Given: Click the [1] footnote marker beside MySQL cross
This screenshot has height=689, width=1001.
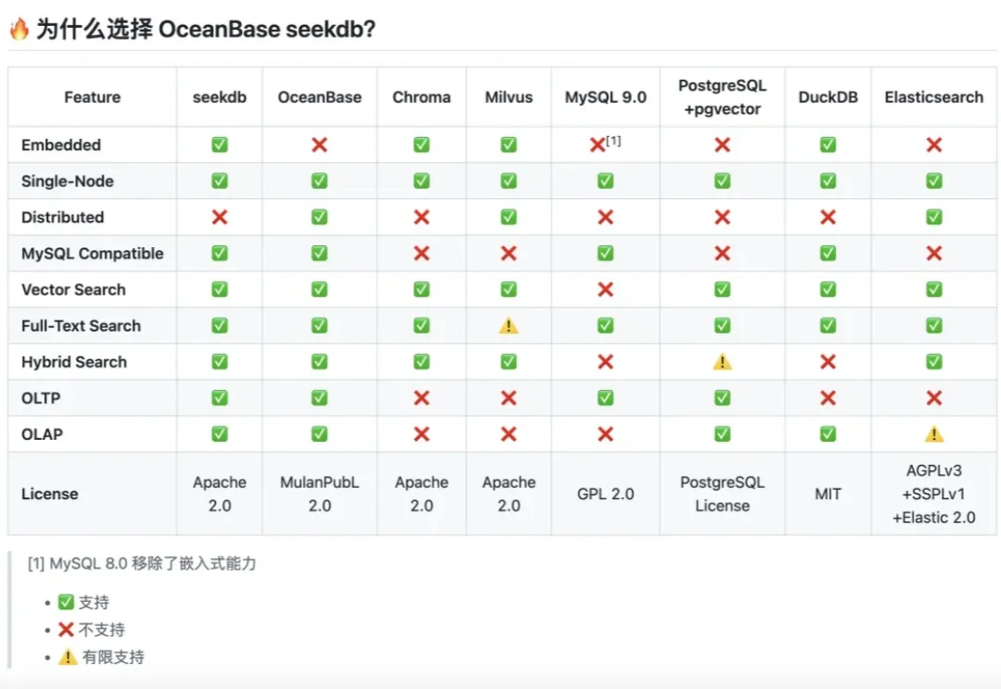Looking at the screenshot, I should pos(614,141).
